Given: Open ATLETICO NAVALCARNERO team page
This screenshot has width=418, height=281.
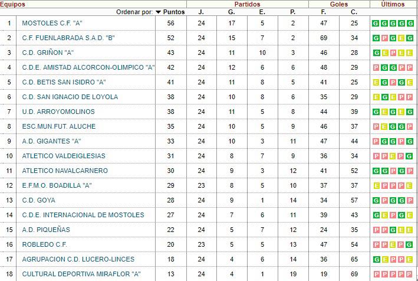Looking at the screenshot, I should pyautogui.click(x=65, y=171).
